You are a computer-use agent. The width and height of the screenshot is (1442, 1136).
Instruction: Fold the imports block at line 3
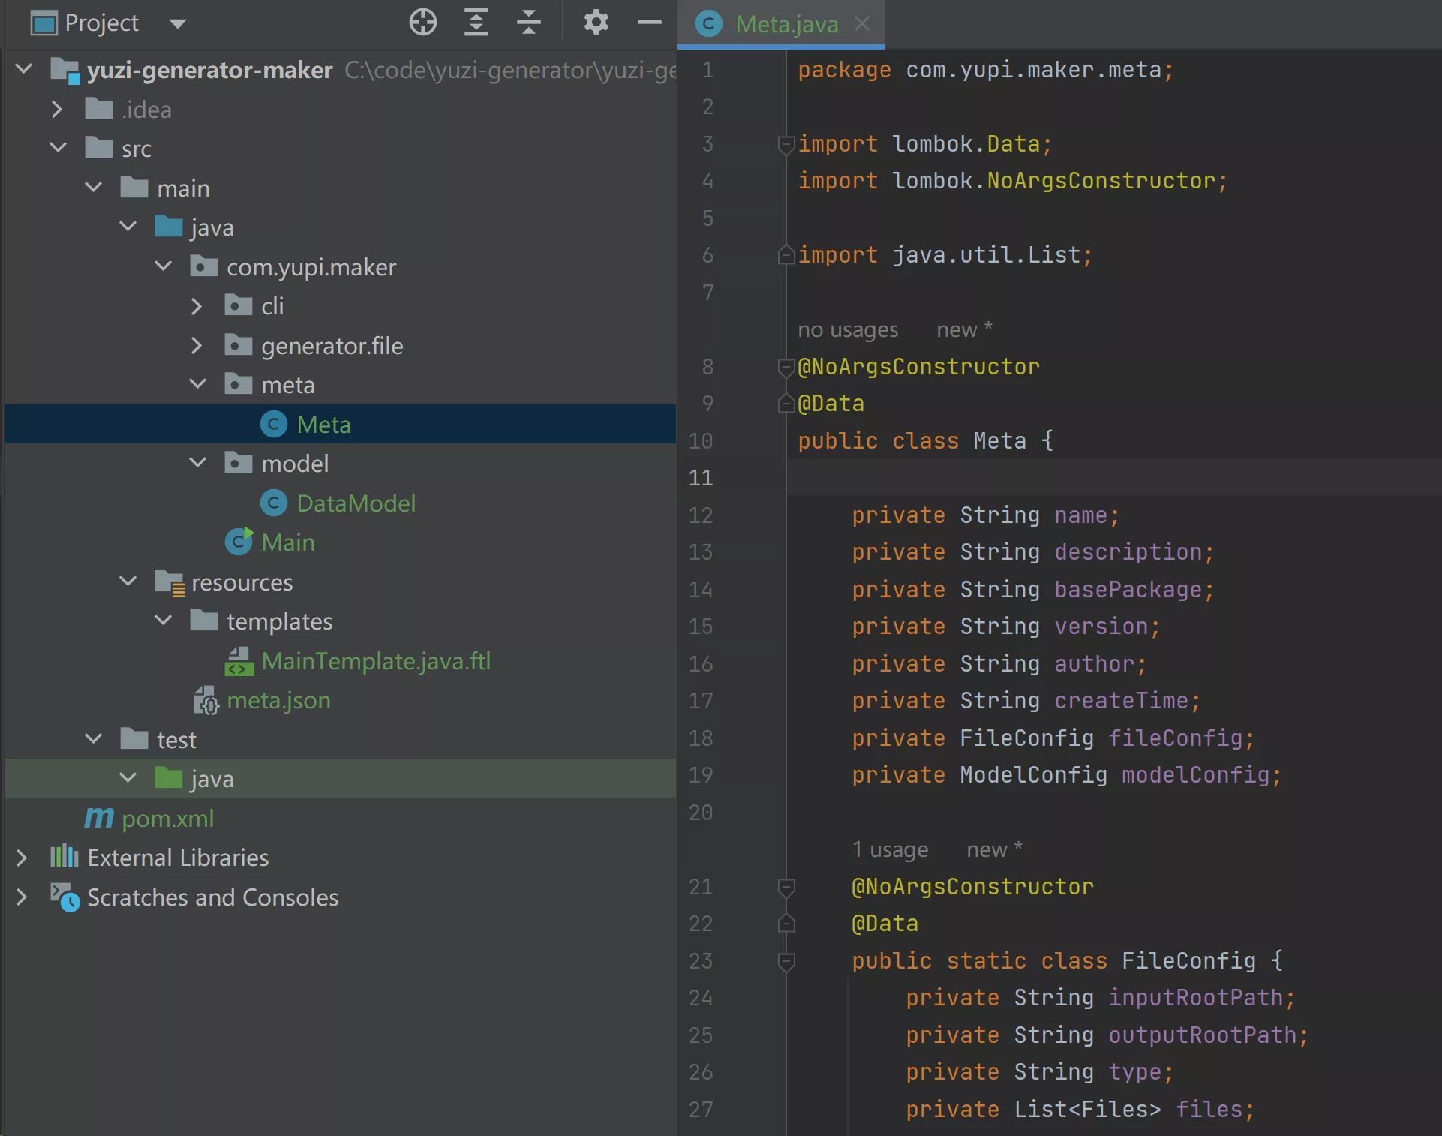pos(786,144)
